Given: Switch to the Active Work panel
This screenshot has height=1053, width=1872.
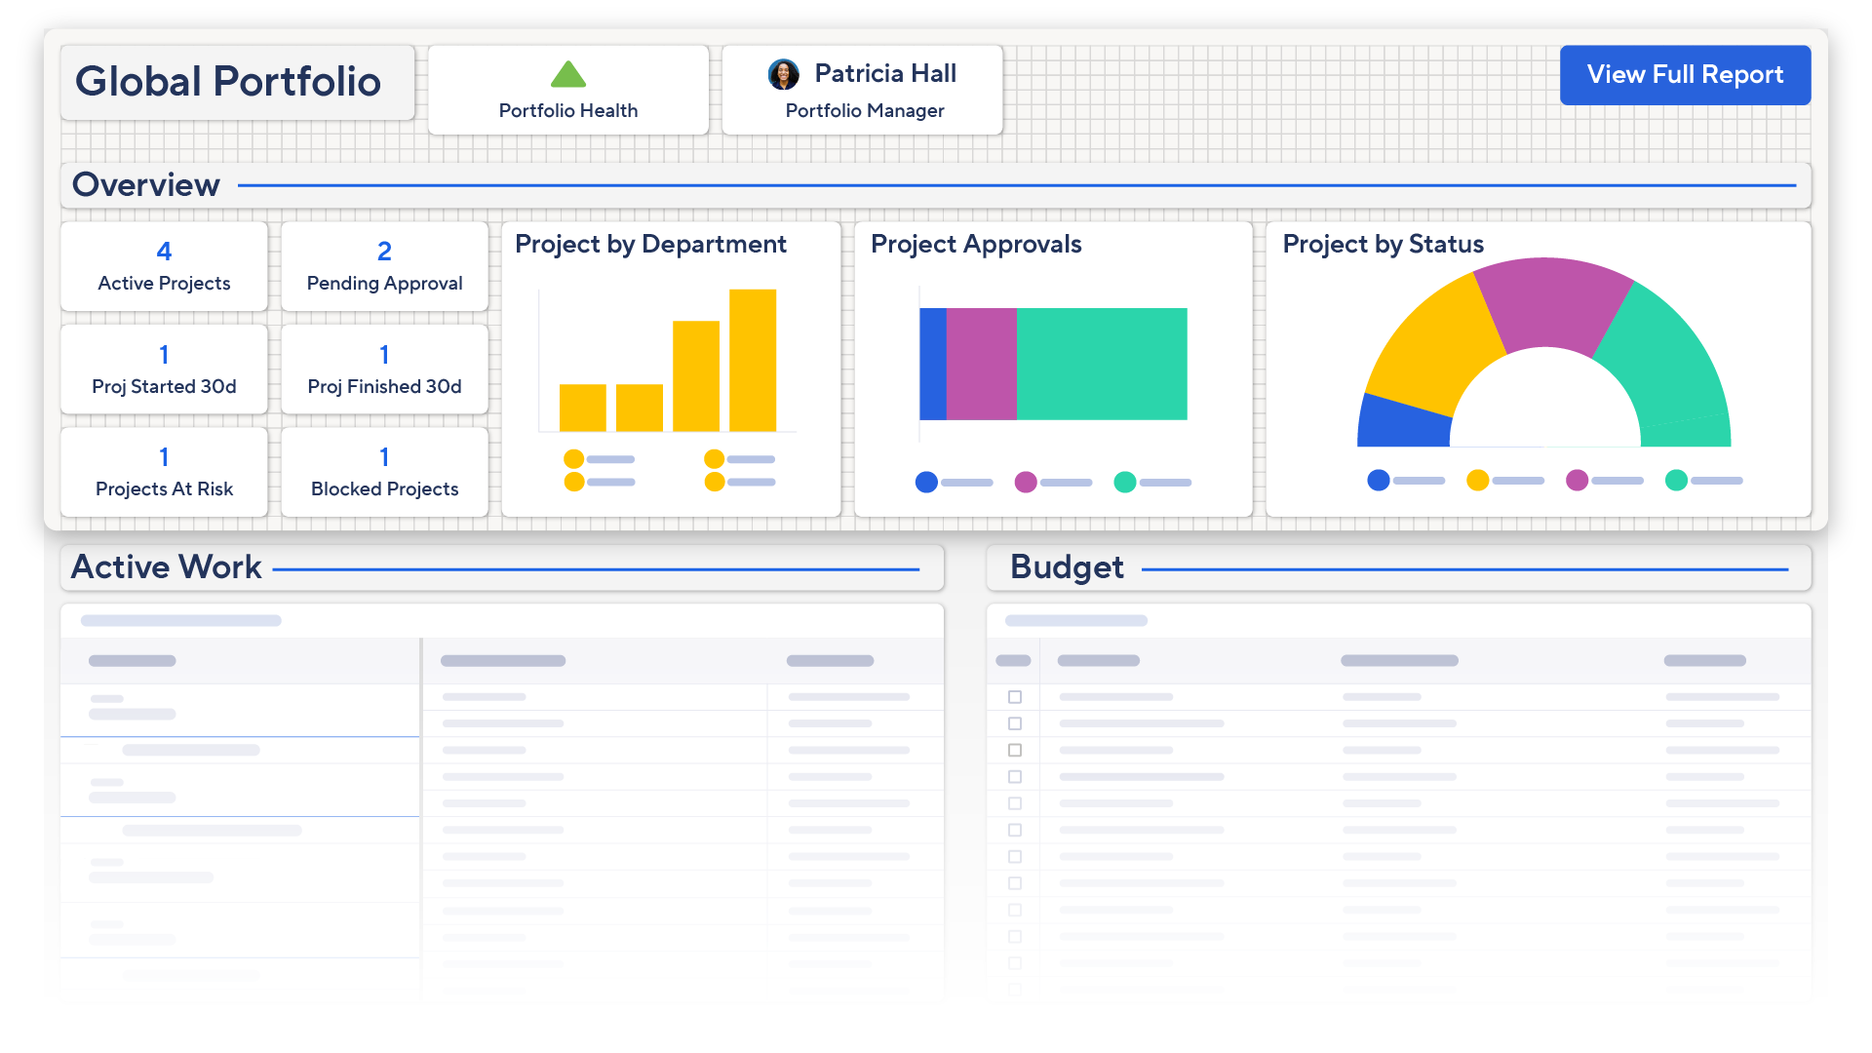Looking at the screenshot, I should click(166, 566).
